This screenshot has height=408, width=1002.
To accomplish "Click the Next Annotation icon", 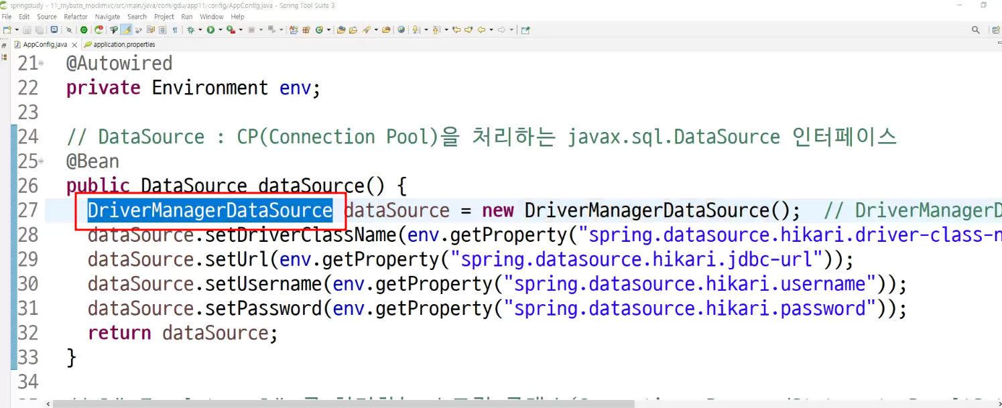I will [x=416, y=29].
